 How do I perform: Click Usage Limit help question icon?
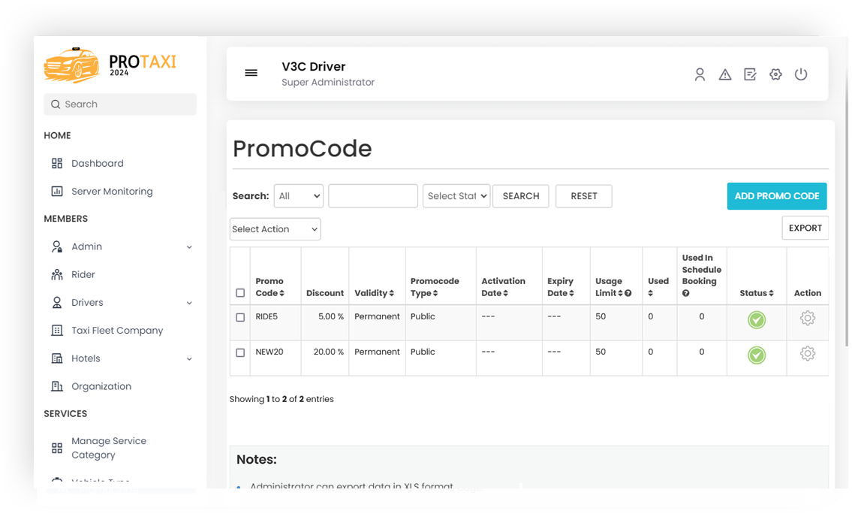coord(628,293)
